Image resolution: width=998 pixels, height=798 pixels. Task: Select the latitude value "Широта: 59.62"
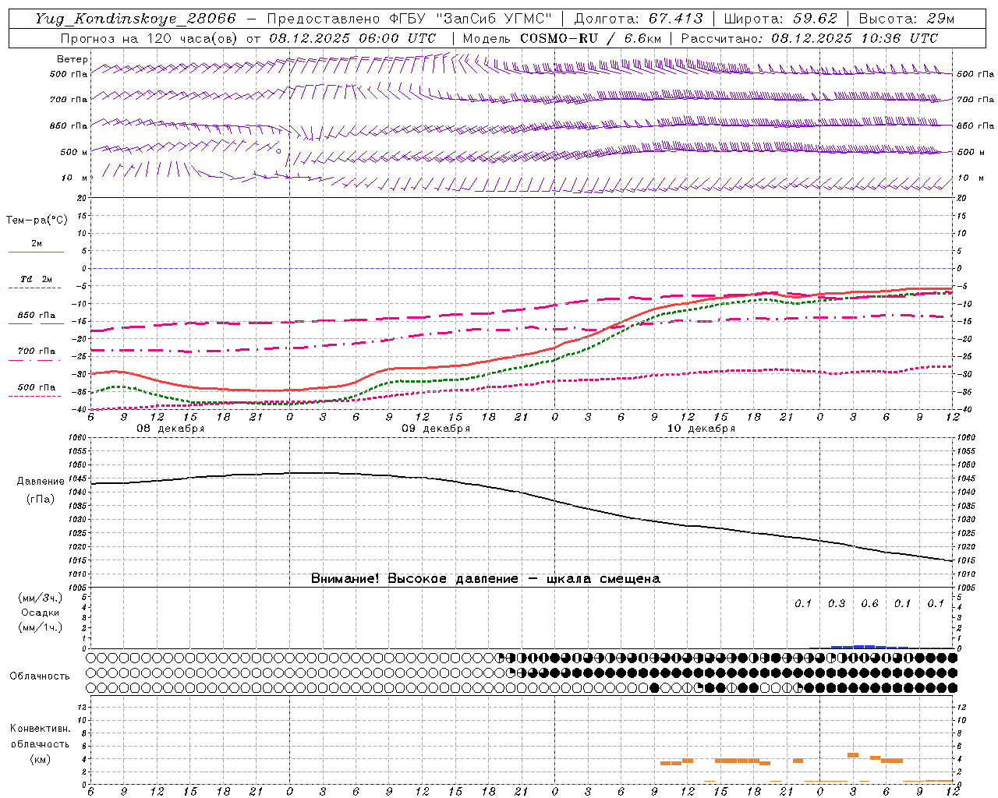pos(780,19)
